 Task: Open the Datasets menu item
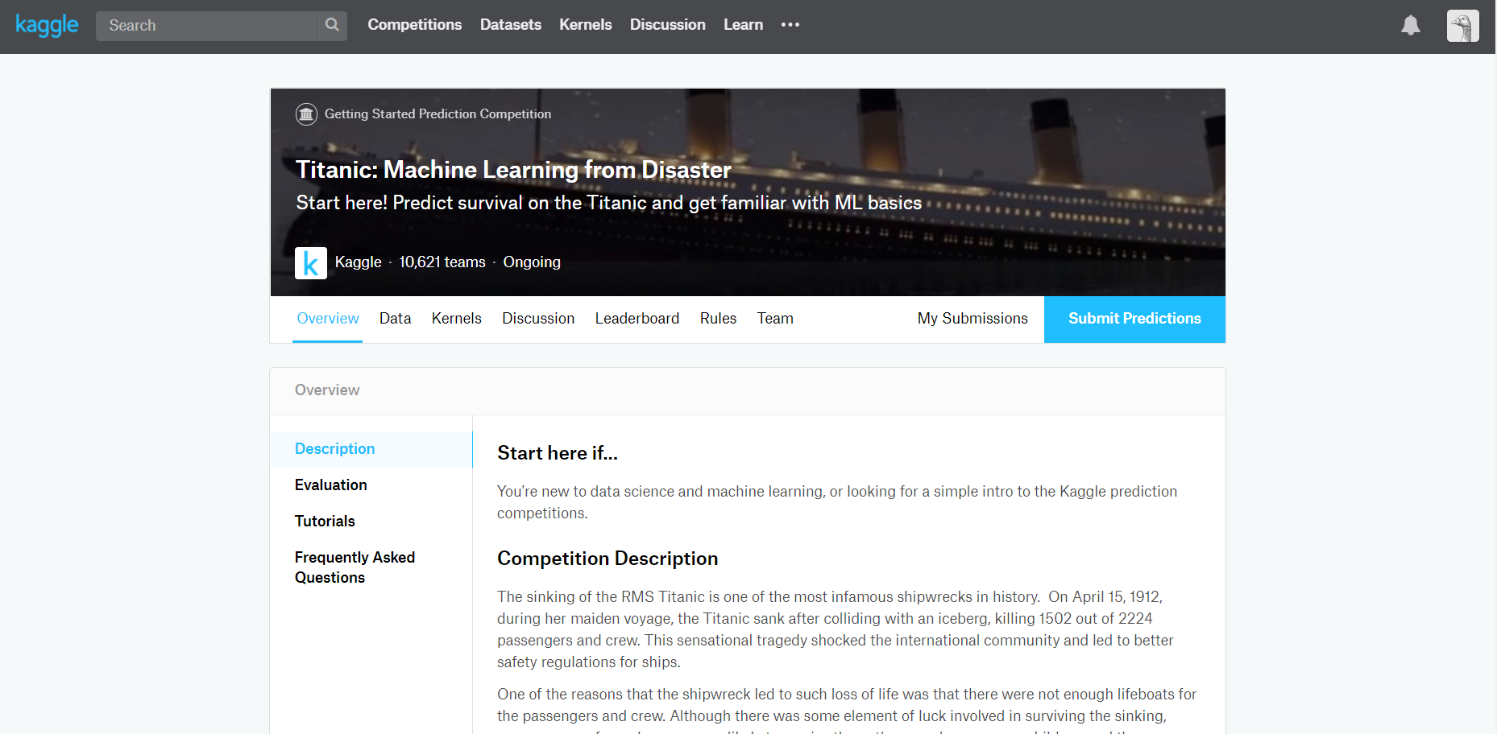510,25
